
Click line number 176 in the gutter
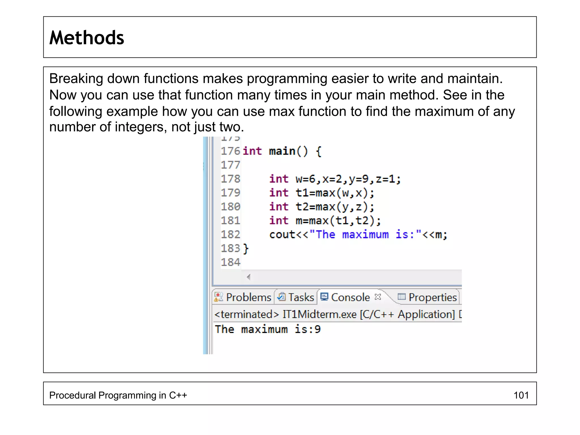(x=231, y=151)
